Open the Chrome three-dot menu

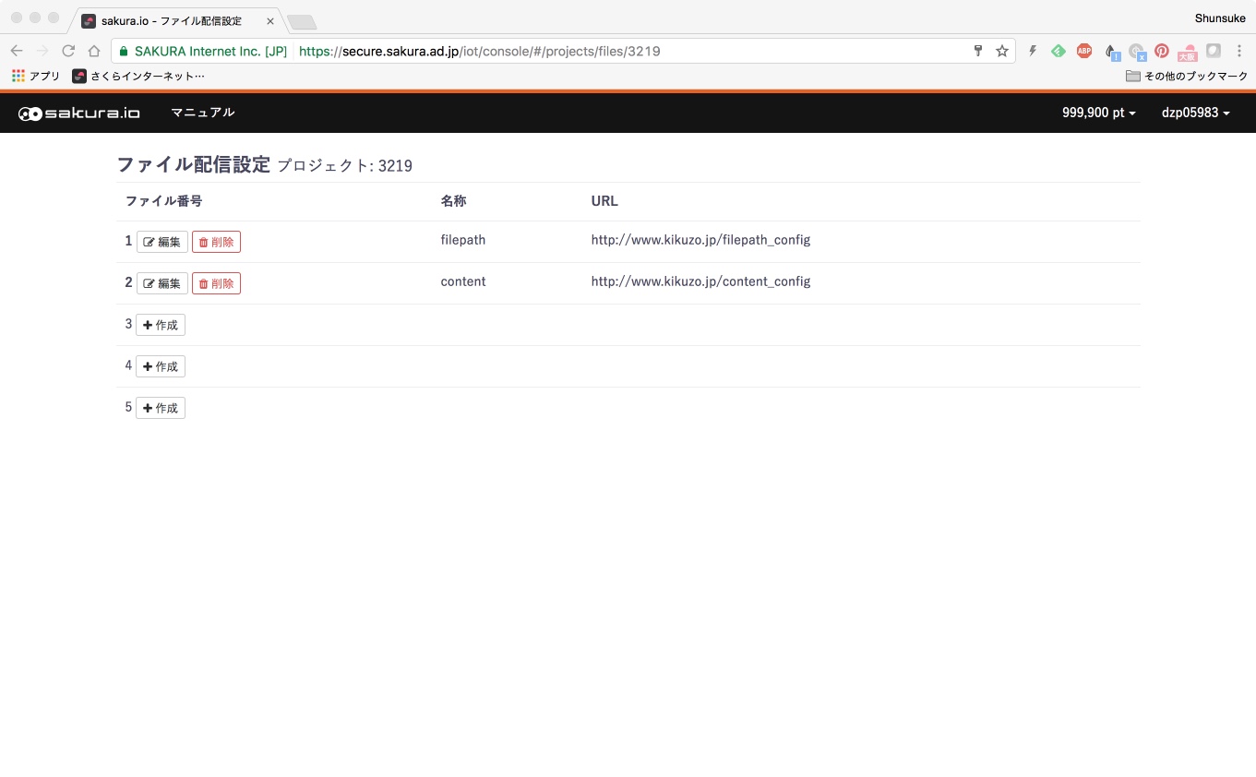(x=1239, y=51)
